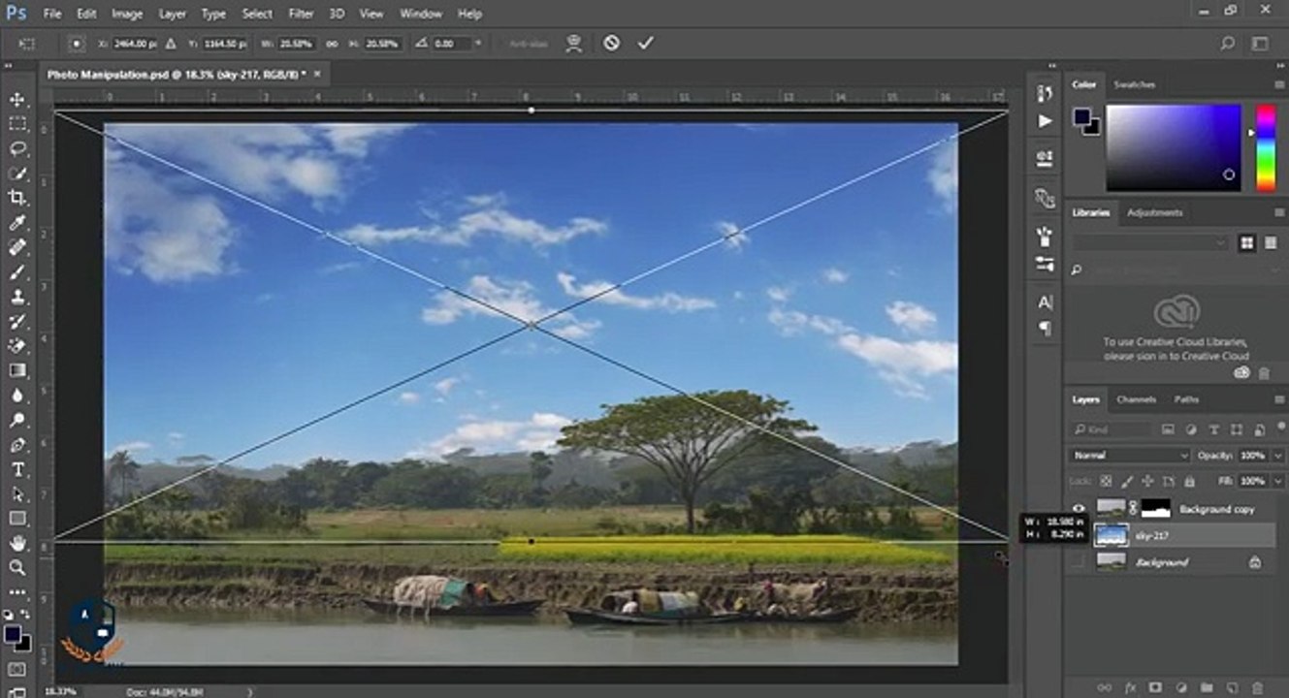Screen dimensions: 1289x698
Task: Toggle visibility of the Background layer
Action: click(x=1080, y=561)
